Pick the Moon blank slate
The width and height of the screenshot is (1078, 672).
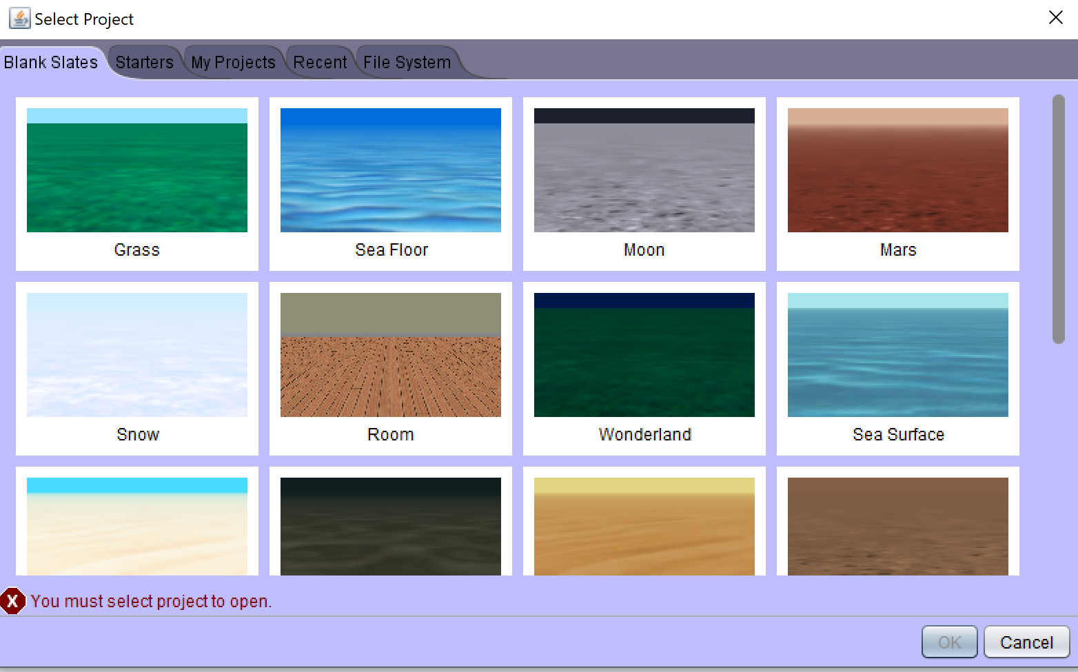644,170
